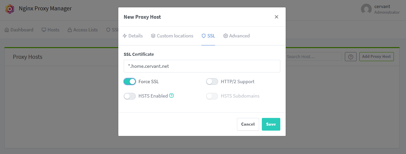The image size is (406, 154).
Task: Switch to the Details tab
Action: 132,36
